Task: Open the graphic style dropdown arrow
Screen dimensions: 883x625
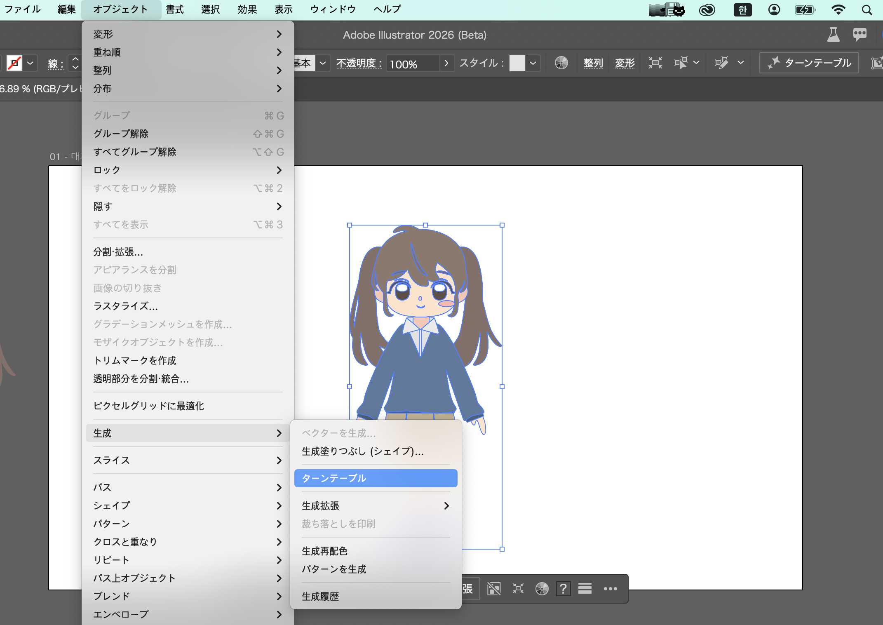Action: coord(533,63)
